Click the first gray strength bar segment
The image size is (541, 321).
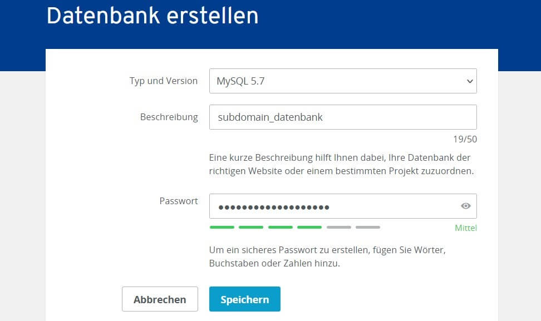[339, 227]
